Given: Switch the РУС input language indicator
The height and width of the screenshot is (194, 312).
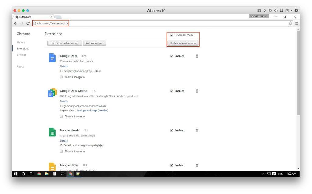Looking at the screenshot, I should 280,174.
